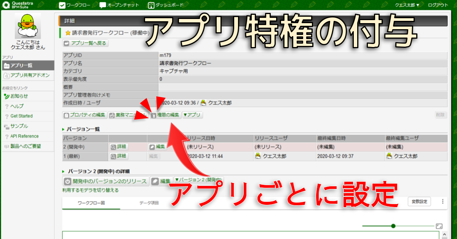Adjust the workflow diagram zoom slider
Screen dimensions: 457x239
click(x=393, y=226)
